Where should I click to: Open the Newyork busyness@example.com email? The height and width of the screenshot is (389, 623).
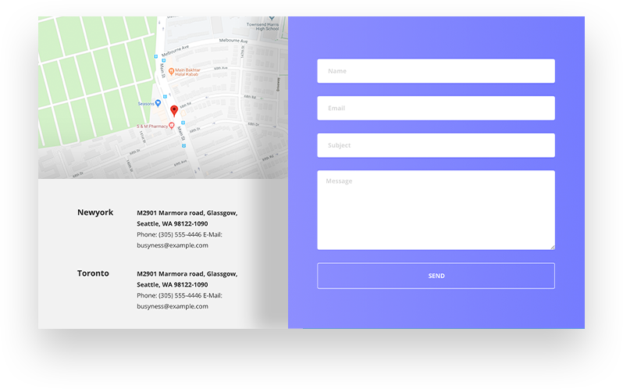(x=173, y=245)
